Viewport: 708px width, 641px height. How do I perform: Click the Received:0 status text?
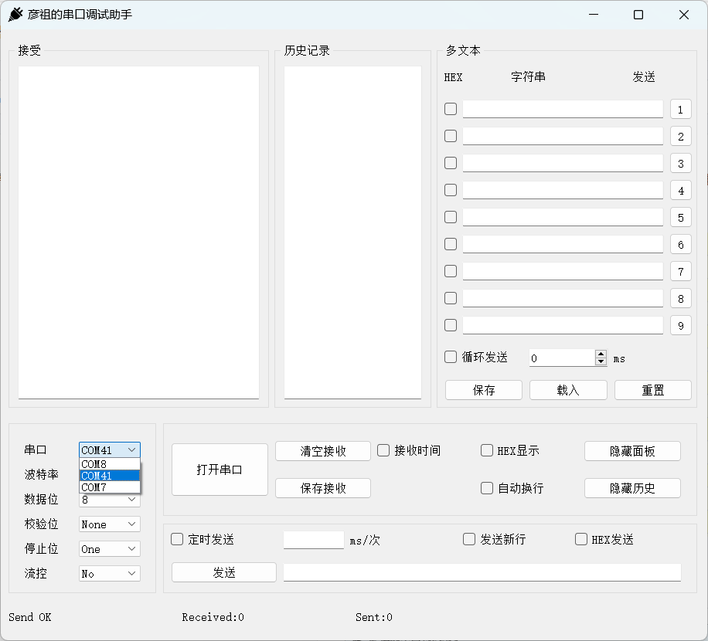tap(213, 617)
